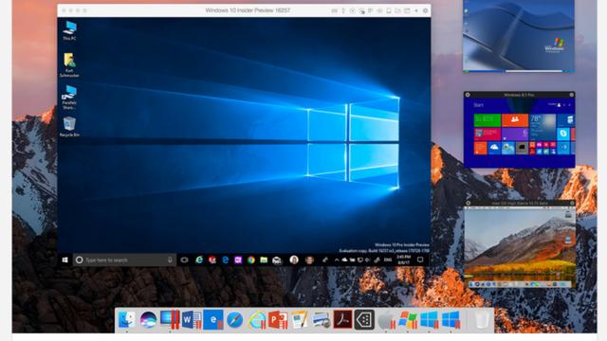Open the Pages document icon in dock
607x341 pixels.
point(300,320)
